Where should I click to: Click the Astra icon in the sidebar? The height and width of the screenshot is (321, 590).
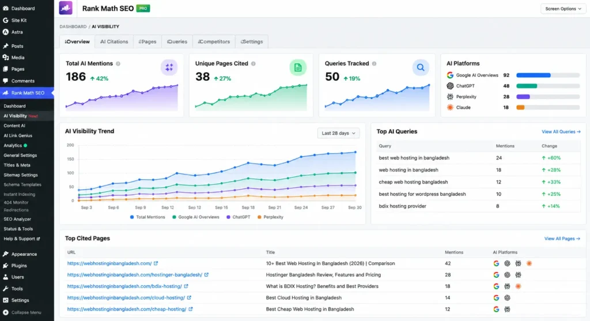[6, 32]
